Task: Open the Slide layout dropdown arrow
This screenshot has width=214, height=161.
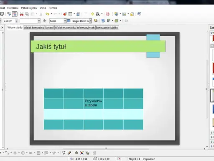Action: 128,14
